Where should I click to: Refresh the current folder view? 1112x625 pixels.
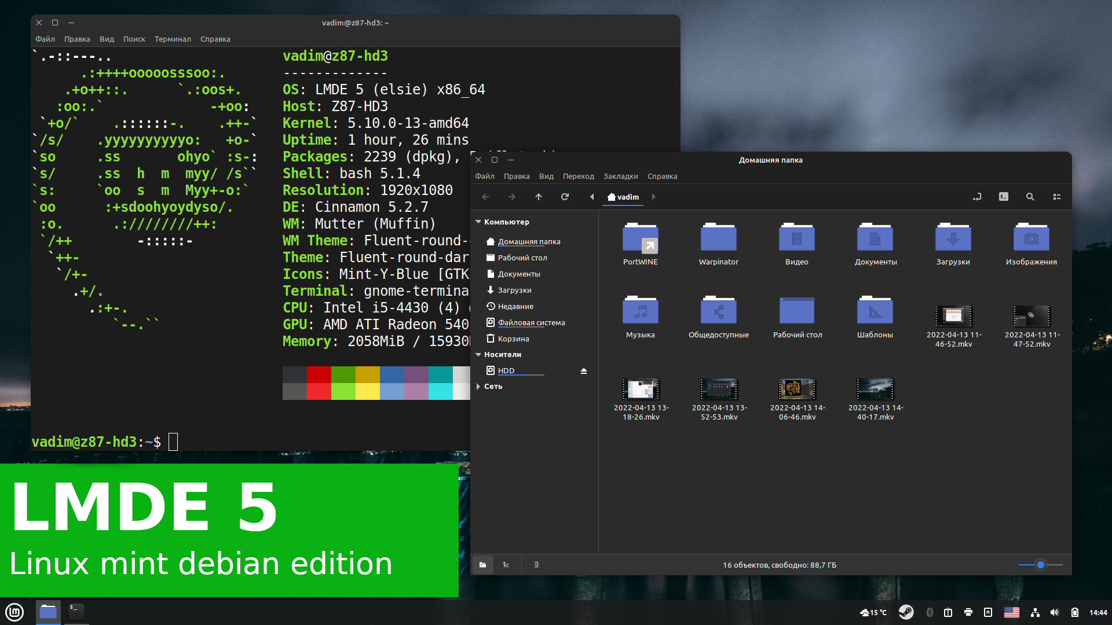tap(565, 197)
